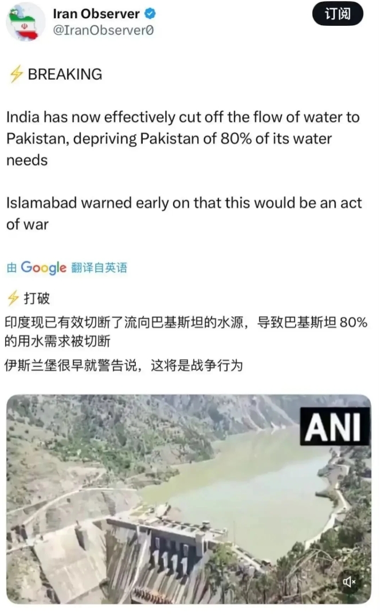Click the Google translation logo
This screenshot has width=380, height=615.
[44, 267]
